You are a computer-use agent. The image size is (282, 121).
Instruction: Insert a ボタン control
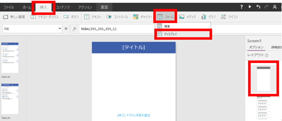point(71,17)
